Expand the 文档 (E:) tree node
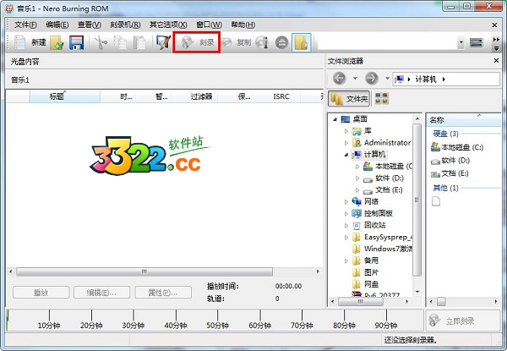Image resolution: width=507 pixels, height=351 pixels. [x=357, y=190]
